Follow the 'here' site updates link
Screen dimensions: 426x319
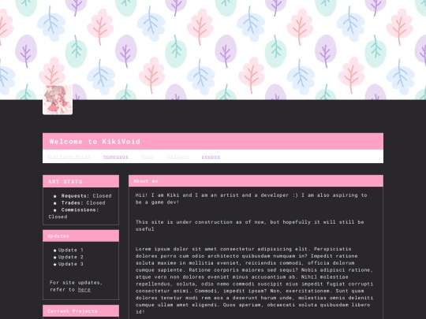84,289
